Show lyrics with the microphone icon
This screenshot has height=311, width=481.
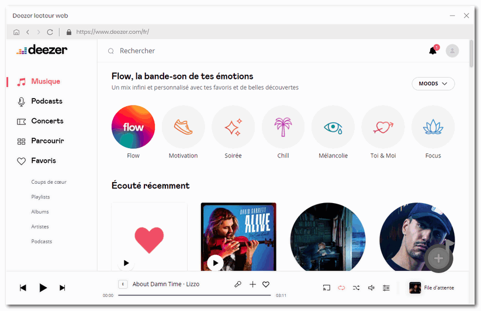(x=238, y=284)
